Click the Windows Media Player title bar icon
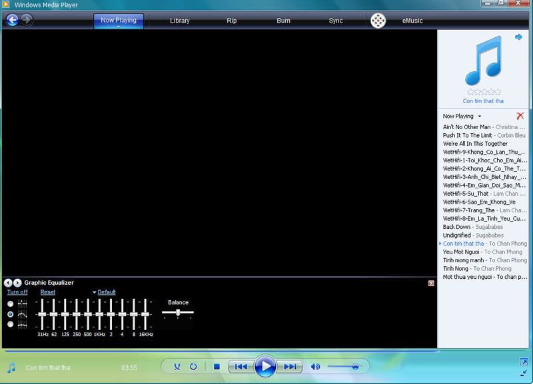This screenshot has height=384, width=533. pyautogui.click(x=6, y=5)
